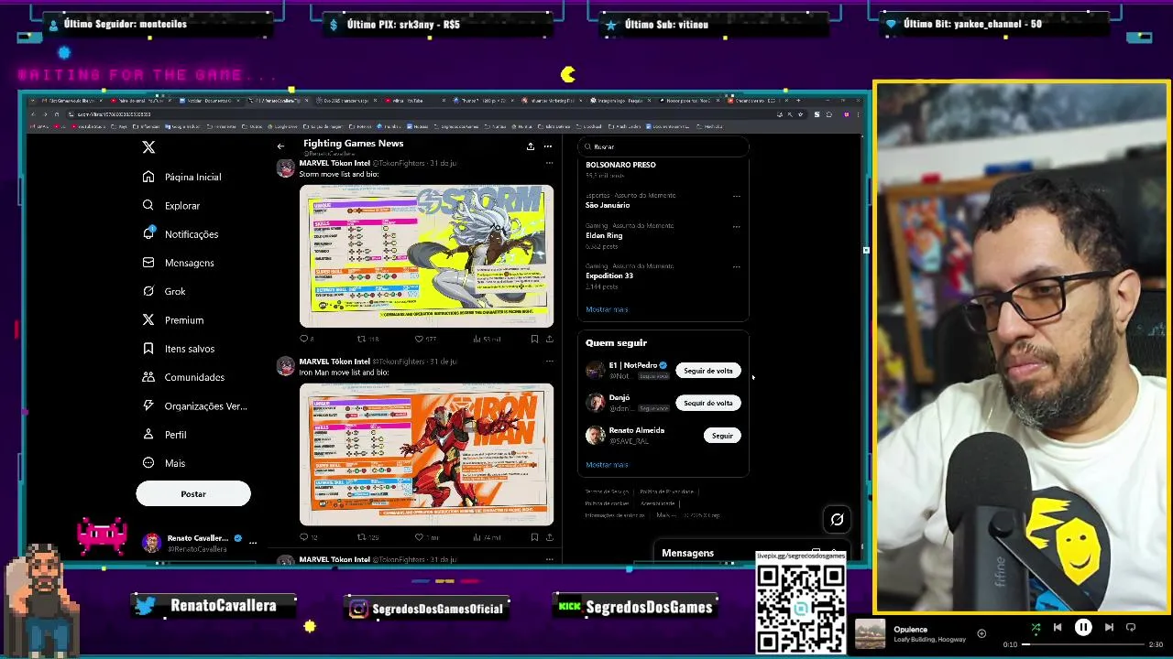Image resolution: width=1173 pixels, height=659 pixels.
Task: Open Explorar search icon in sidebar
Action: [148, 205]
